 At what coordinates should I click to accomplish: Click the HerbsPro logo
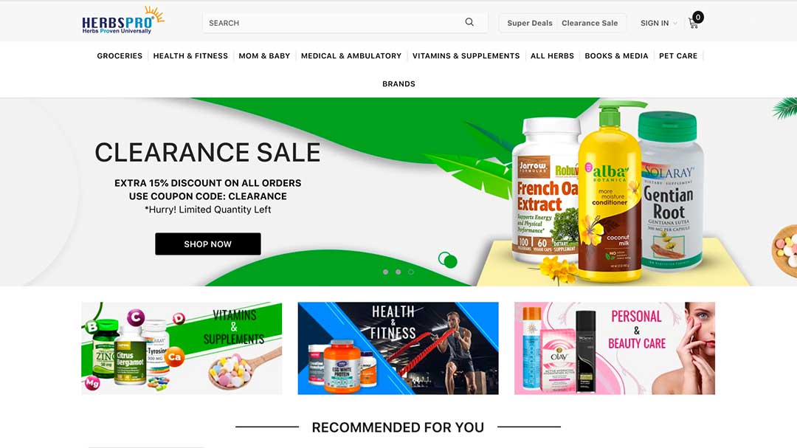[123, 21]
